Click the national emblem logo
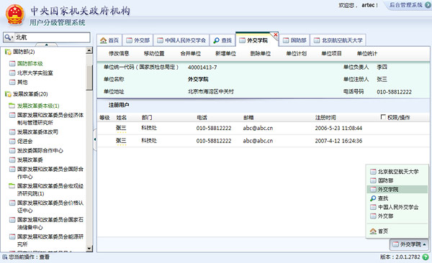This screenshot has height=263, width=432. tap(15, 15)
